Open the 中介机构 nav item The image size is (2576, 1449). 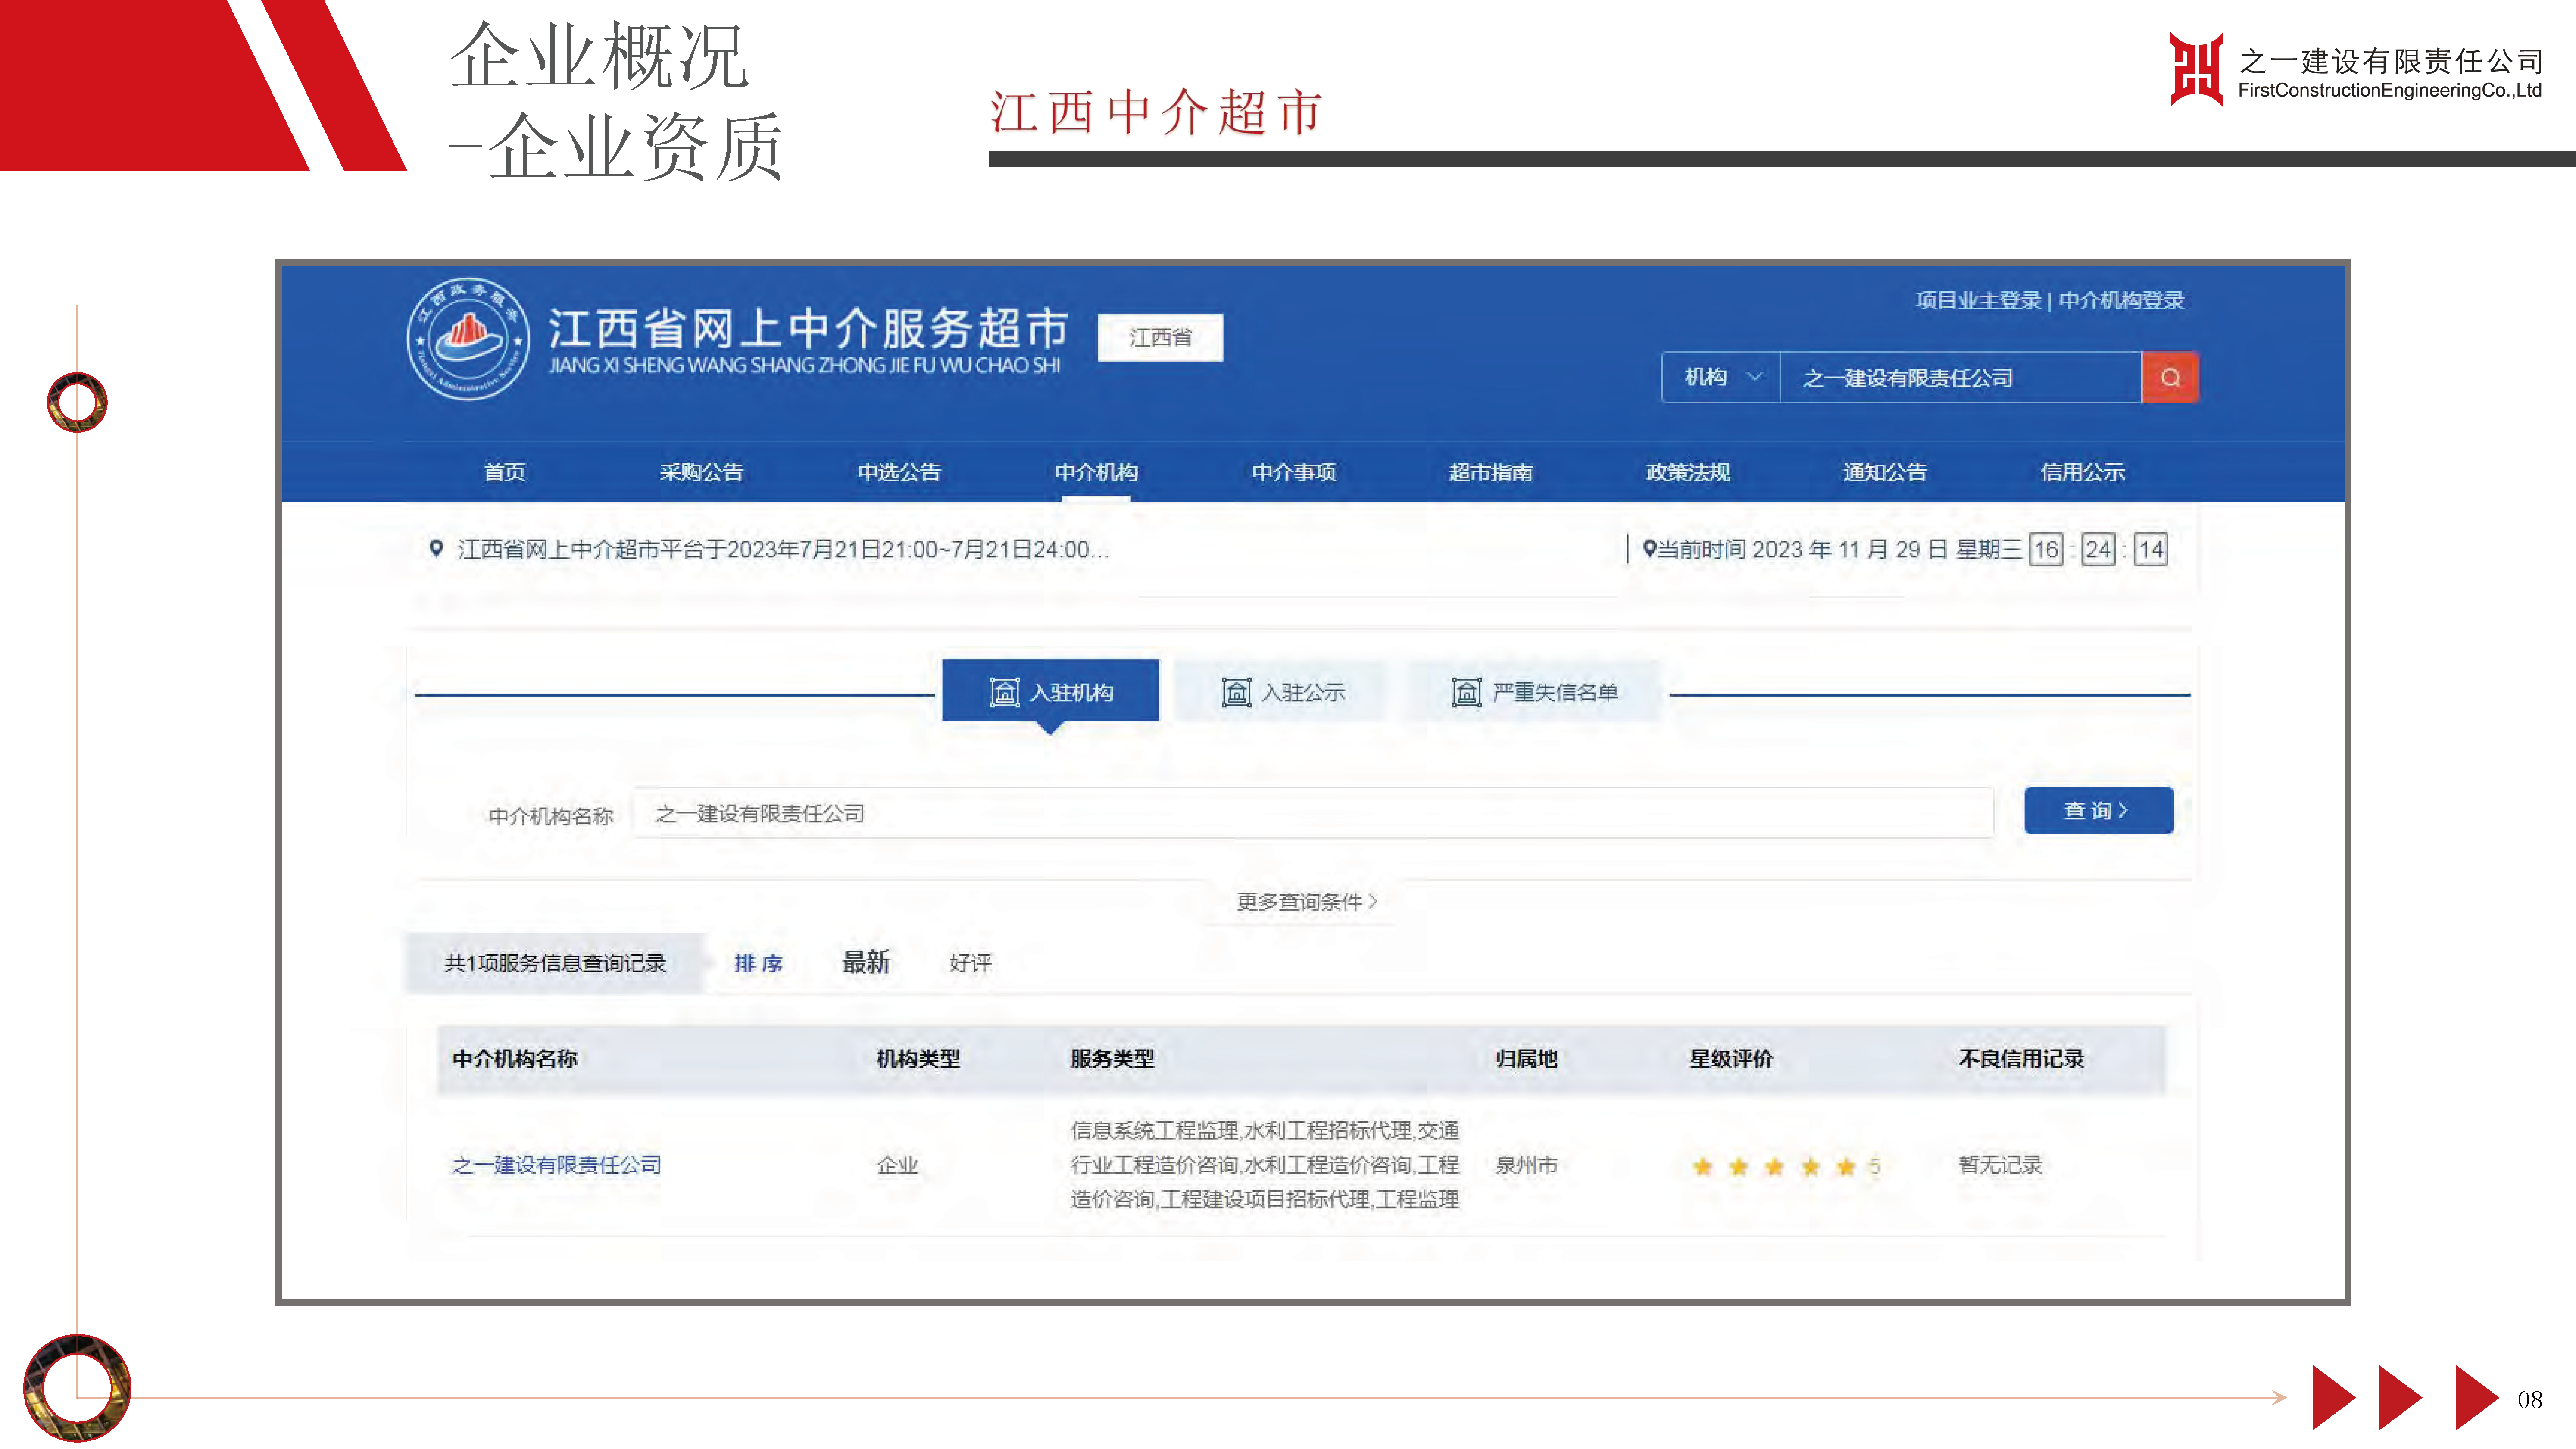1096,472
